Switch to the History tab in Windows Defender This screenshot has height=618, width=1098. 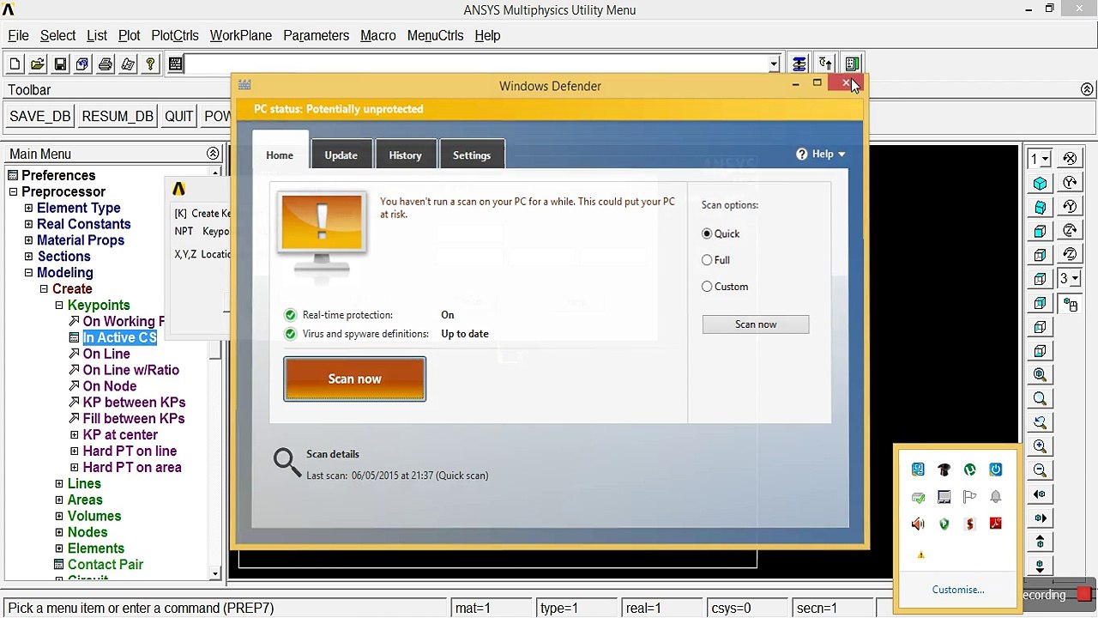[x=405, y=155]
